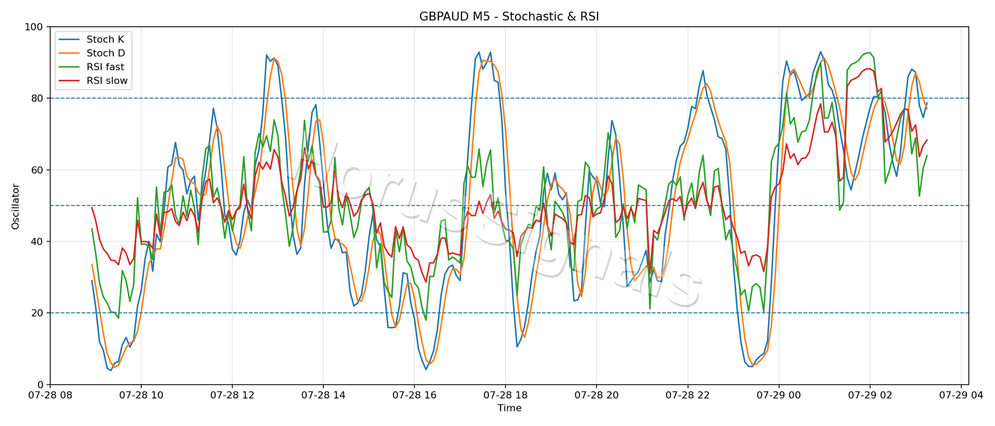Click the x-axis tick label 07-28 14
995x426 pixels.
pyautogui.click(x=323, y=395)
